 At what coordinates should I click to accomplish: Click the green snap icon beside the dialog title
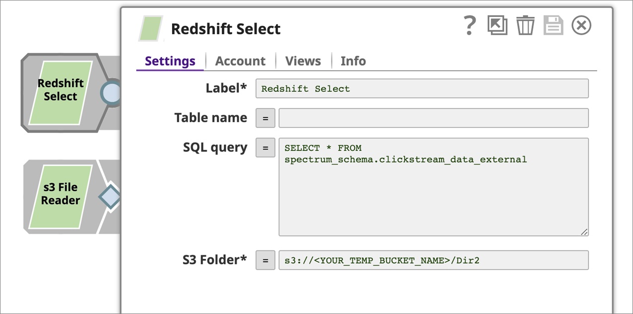pos(151,28)
